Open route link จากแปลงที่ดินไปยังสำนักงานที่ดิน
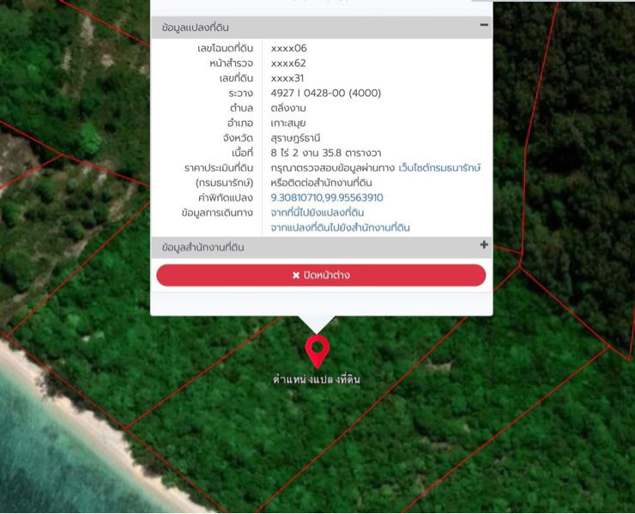The width and height of the screenshot is (635, 514). coord(340,227)
